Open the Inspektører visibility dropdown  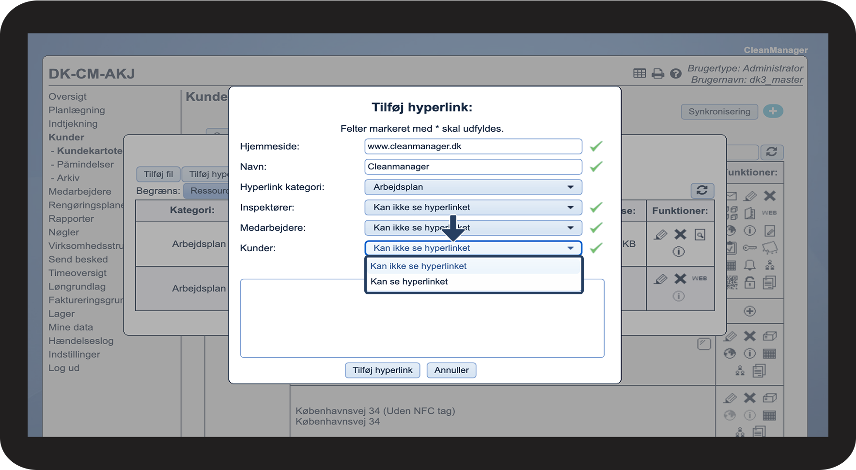pos(473,207)
